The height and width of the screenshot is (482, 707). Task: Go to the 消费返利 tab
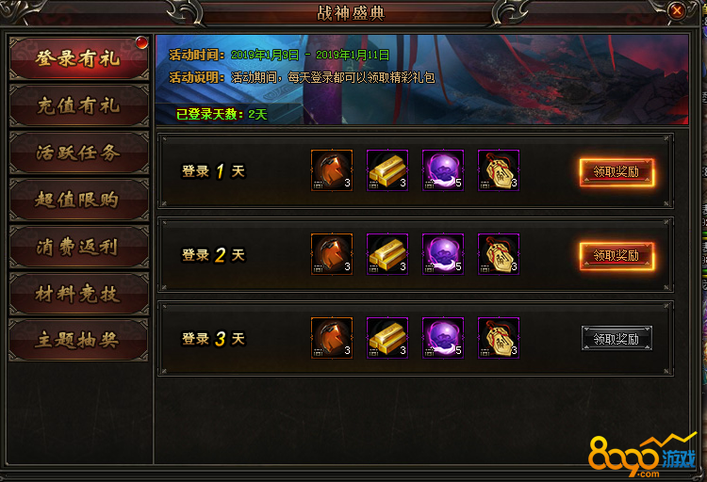(79, 247)
